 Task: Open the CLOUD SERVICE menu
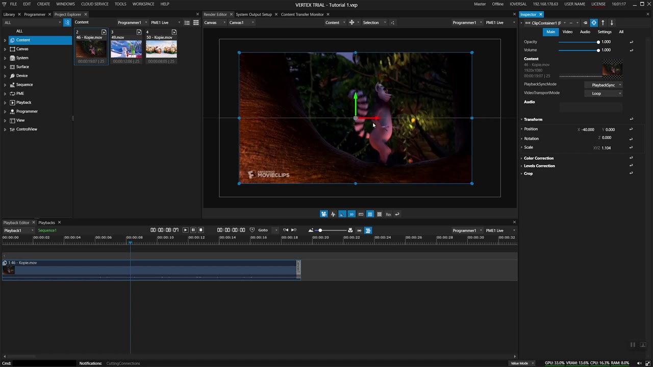[95, 4]
